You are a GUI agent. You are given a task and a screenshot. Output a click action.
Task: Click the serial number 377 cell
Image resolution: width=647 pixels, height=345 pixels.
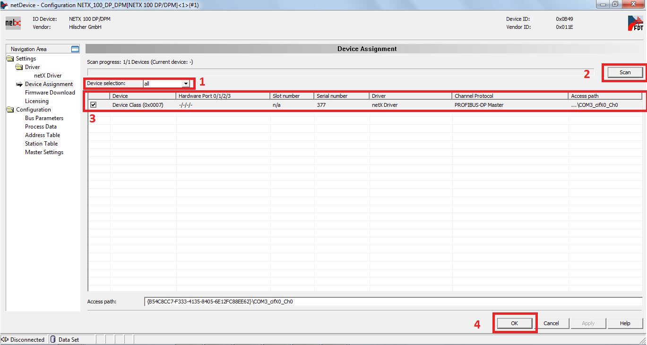(342, 105)
